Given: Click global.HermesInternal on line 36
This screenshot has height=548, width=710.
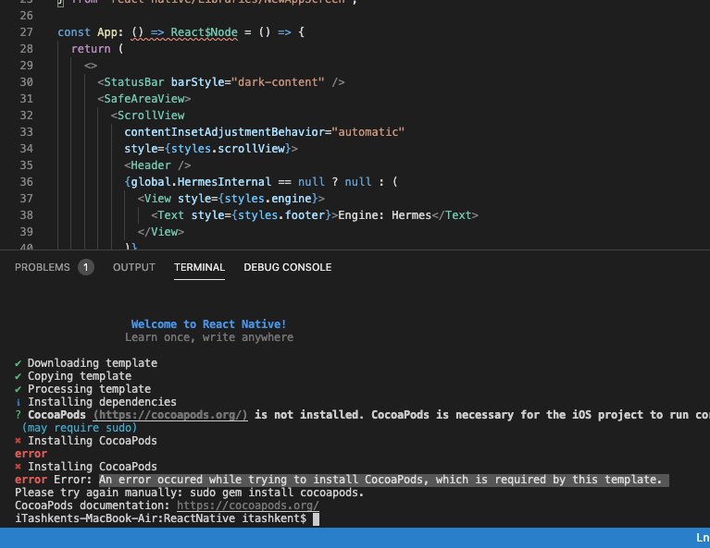Looking at the screenshot, I should [201, 182].
